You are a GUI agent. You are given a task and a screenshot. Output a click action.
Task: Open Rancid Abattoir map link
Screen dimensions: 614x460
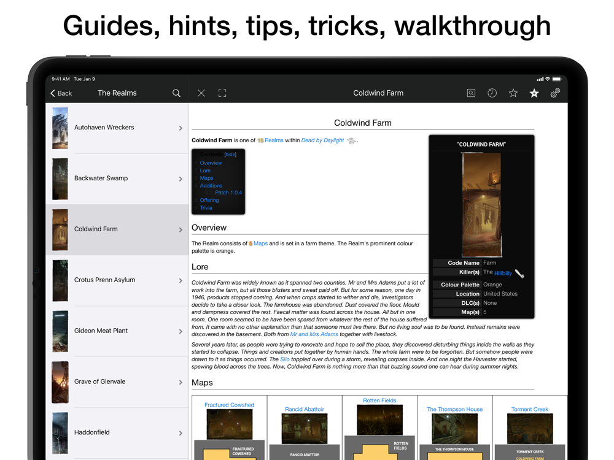click(305, 409)
